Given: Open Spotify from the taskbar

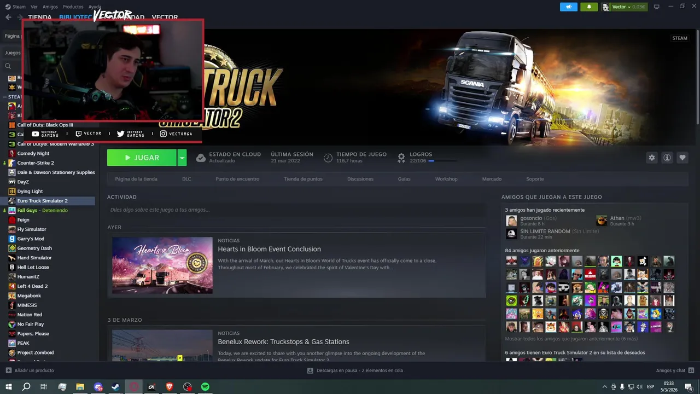Looking at the screenshot, I should (x=205, y=387).
